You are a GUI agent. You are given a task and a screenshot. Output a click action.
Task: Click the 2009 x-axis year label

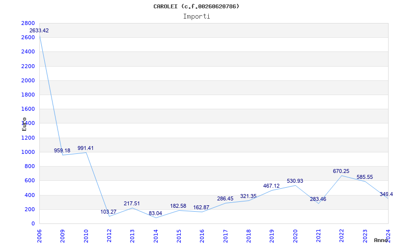click(63, 236)
